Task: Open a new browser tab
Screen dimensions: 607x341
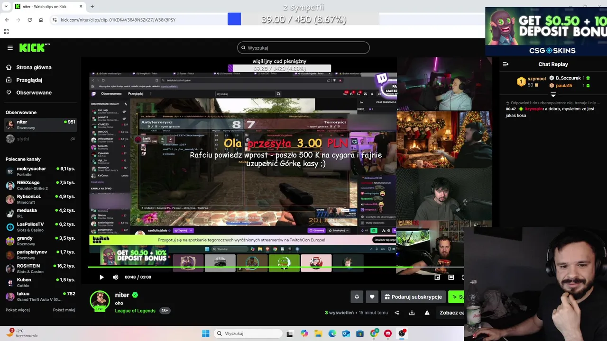Action: [x=92, y=7]
